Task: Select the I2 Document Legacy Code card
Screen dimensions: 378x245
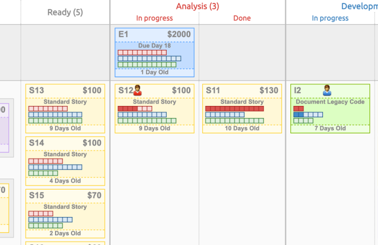Action: [x=329, y=109]
